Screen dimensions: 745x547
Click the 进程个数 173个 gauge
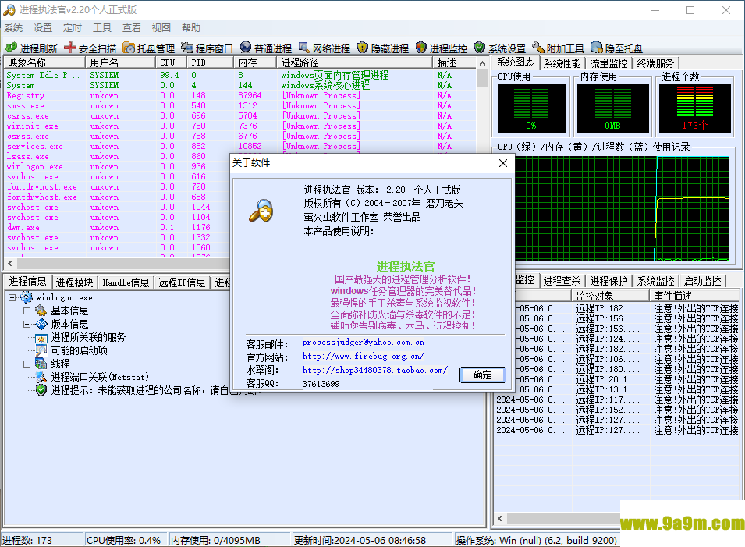point(694,108)
